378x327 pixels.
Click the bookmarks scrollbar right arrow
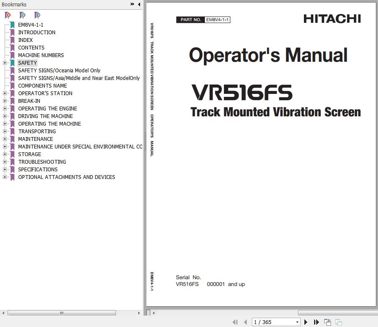[x=139, y=313]
